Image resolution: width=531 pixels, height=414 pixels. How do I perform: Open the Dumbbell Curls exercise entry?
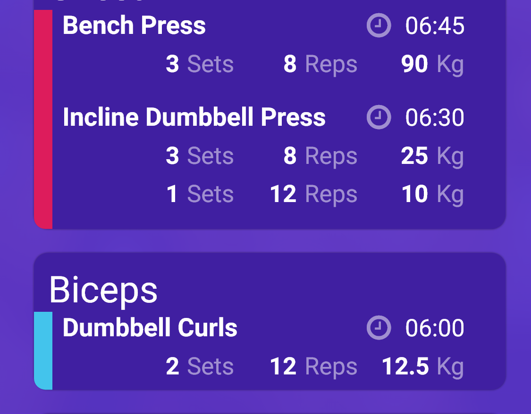150,327
